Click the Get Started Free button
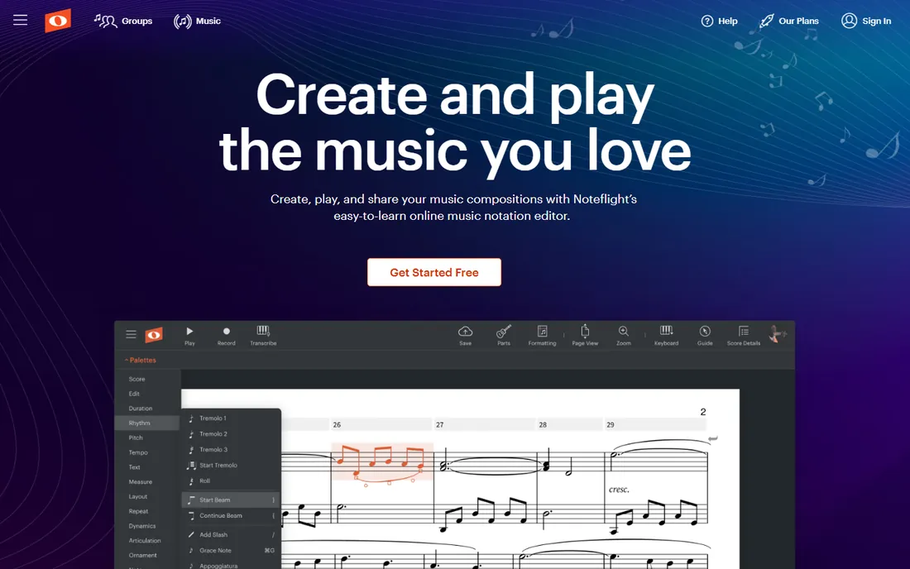The image size is (910, 569). [x=434, y=272]
